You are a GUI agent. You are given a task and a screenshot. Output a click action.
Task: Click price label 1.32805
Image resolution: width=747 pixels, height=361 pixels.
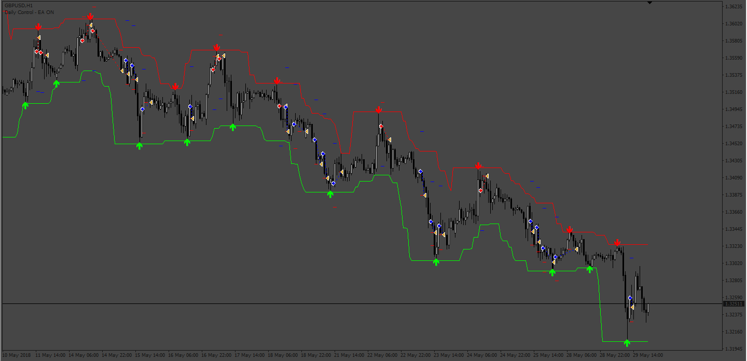[735, 281]
